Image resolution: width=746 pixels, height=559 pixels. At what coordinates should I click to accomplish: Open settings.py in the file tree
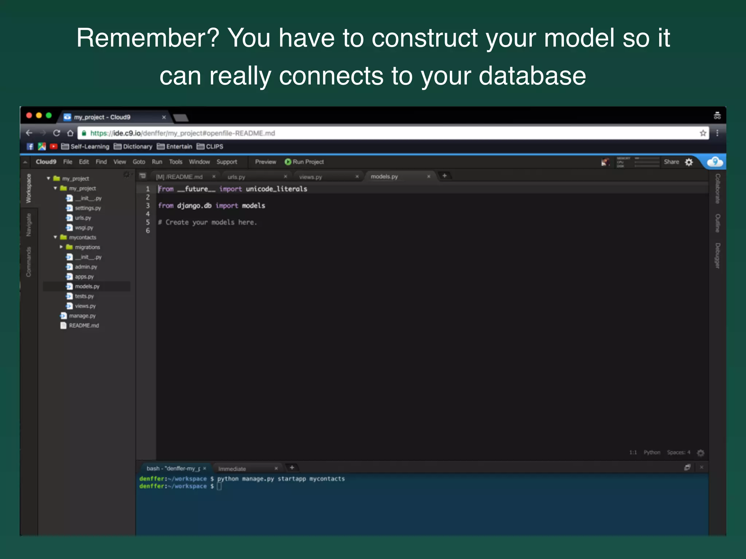(87, 208)
